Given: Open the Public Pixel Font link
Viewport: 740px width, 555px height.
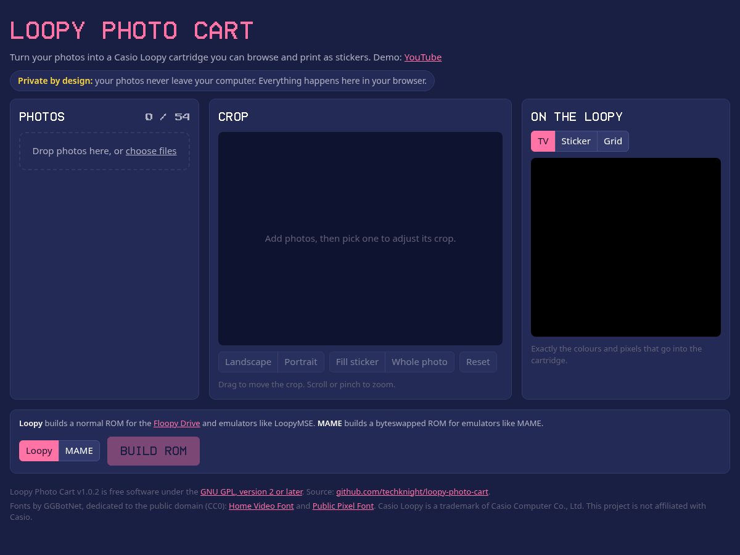Looking at the screenshot, I should pyautogui.click(x=343, y=506).
